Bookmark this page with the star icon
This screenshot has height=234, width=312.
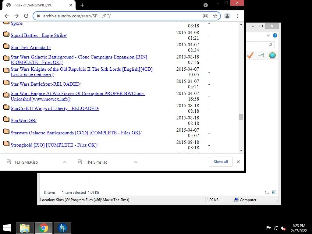[215, 16]
